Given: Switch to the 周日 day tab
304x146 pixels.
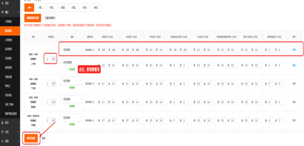Looking at the screenshot, I should pos(95,8).
